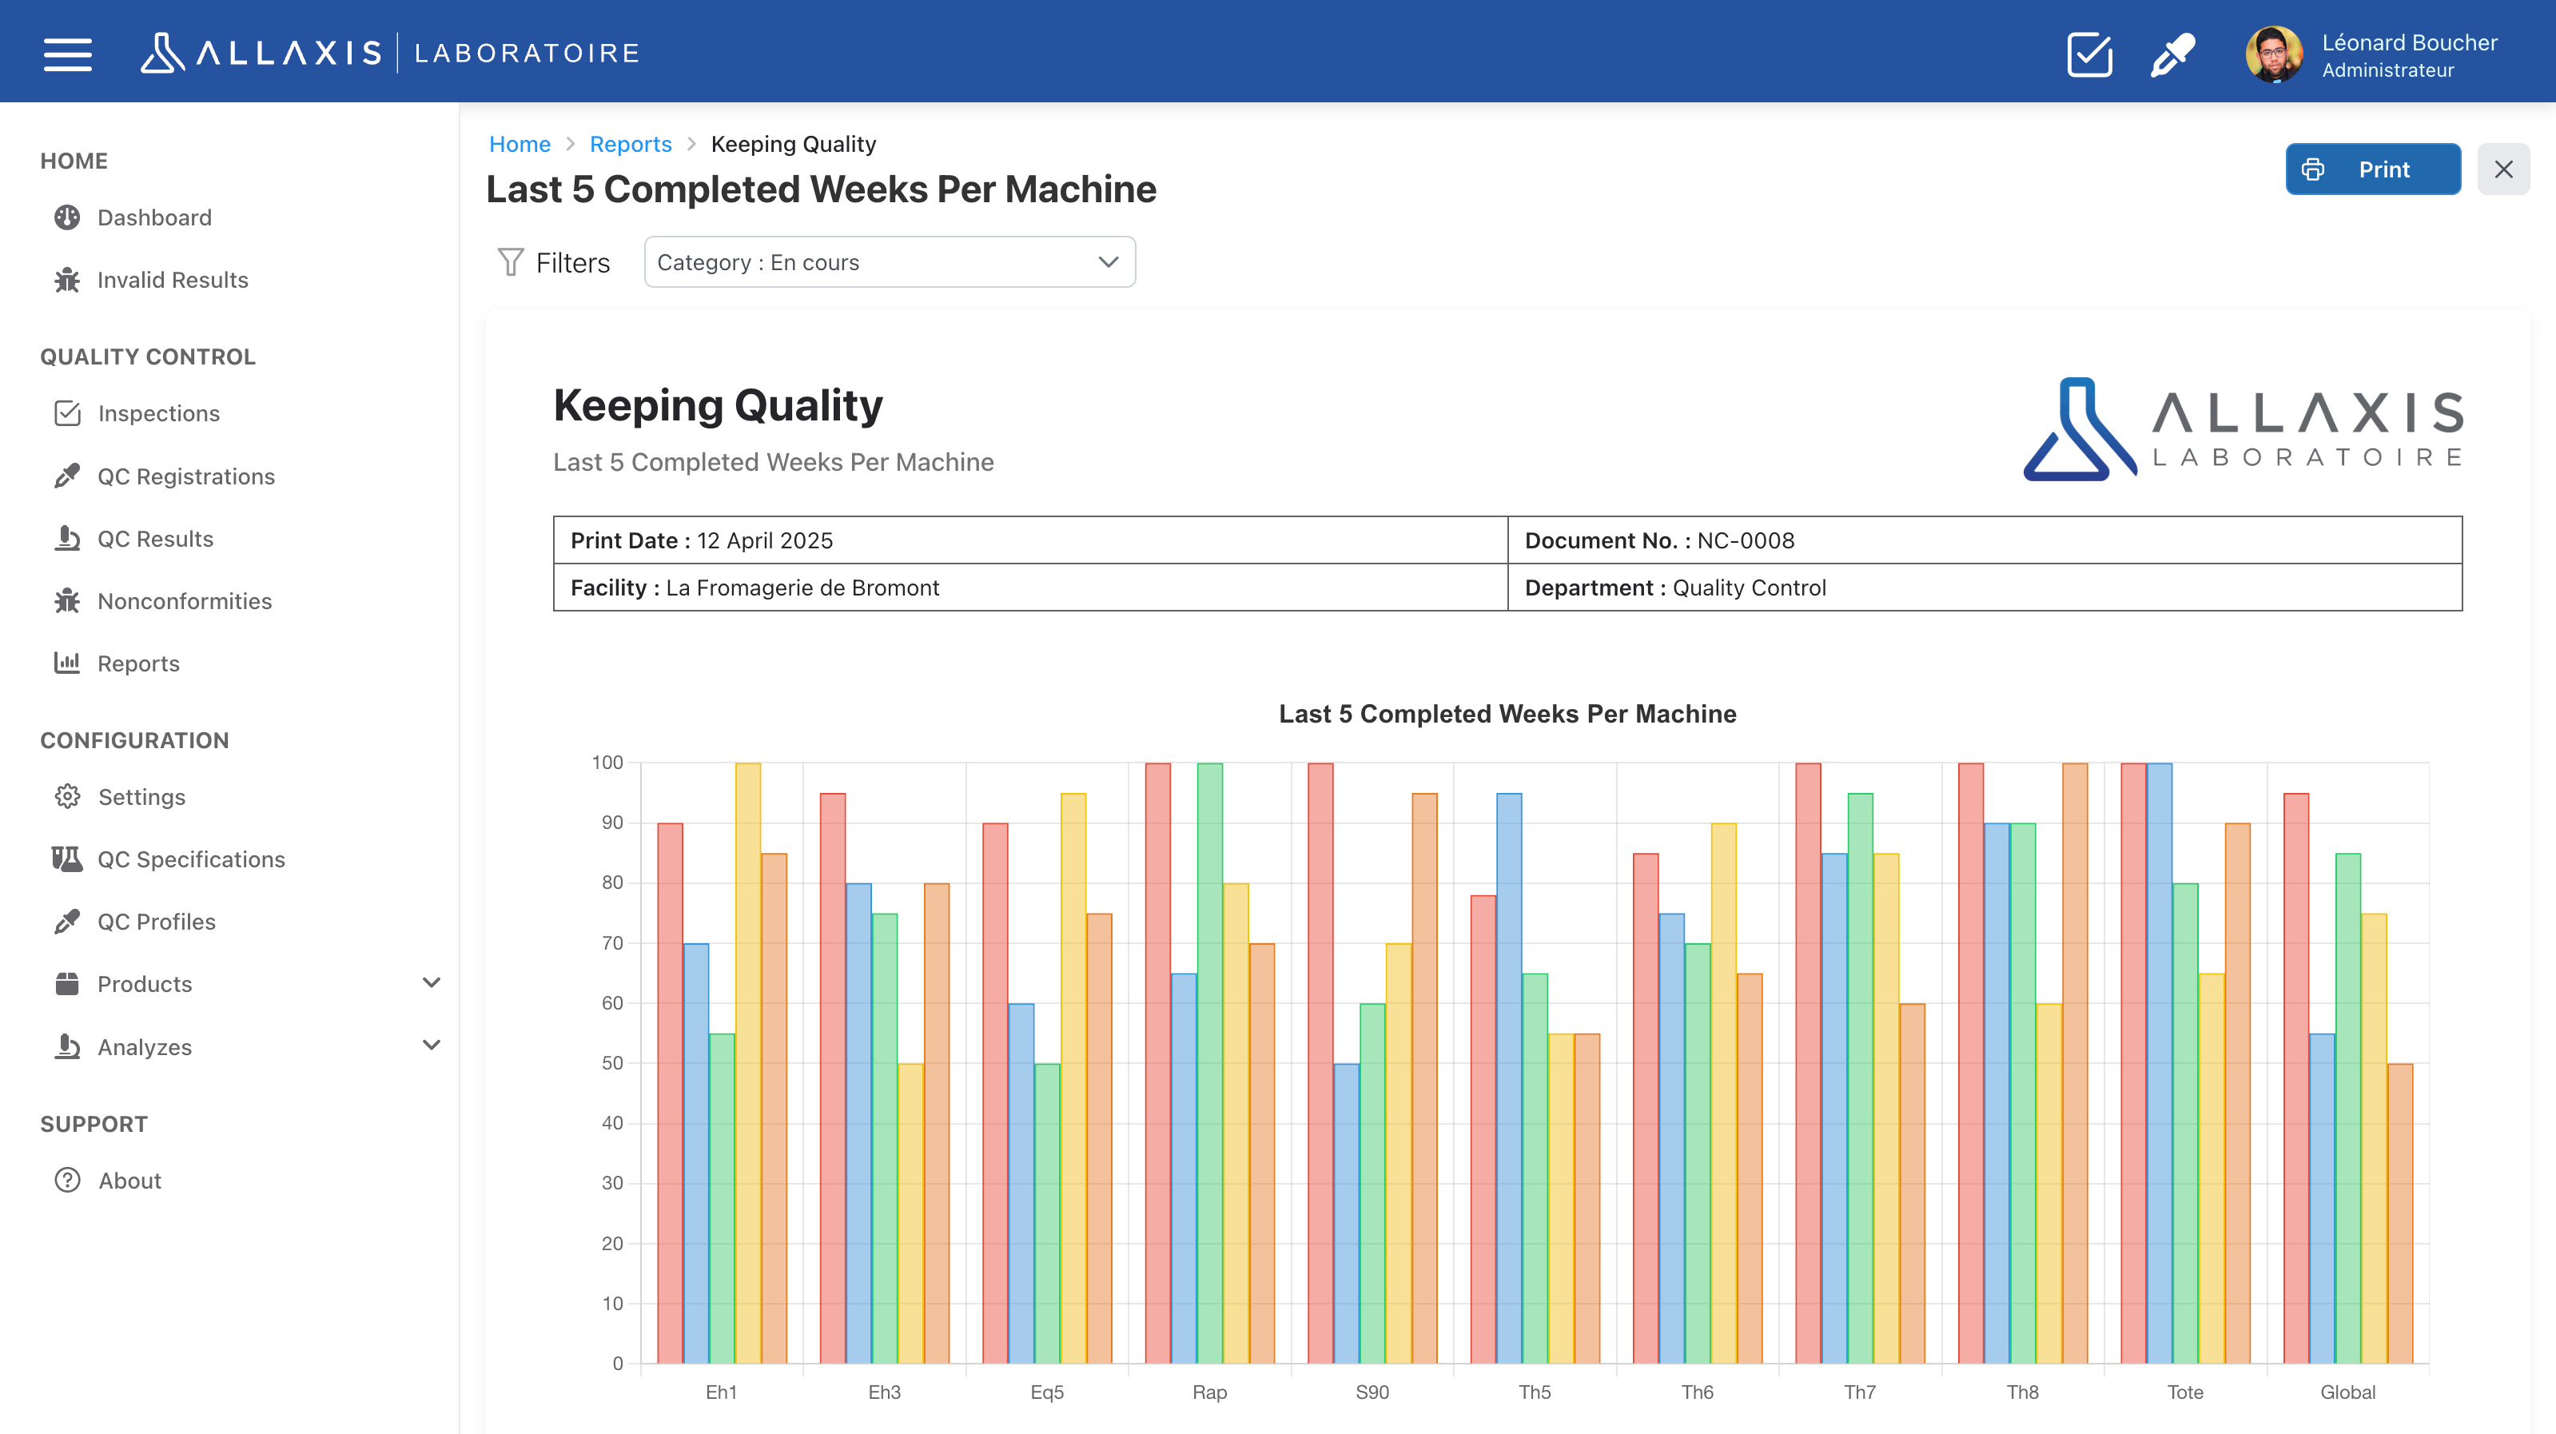Click the Reports breadcrumb link

(x=630, y=144)
